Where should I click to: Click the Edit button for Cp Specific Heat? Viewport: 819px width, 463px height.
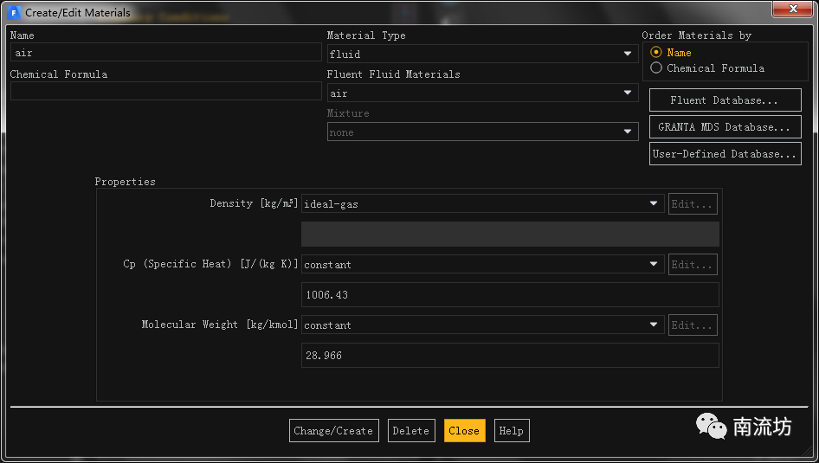(x=693, y=265)
